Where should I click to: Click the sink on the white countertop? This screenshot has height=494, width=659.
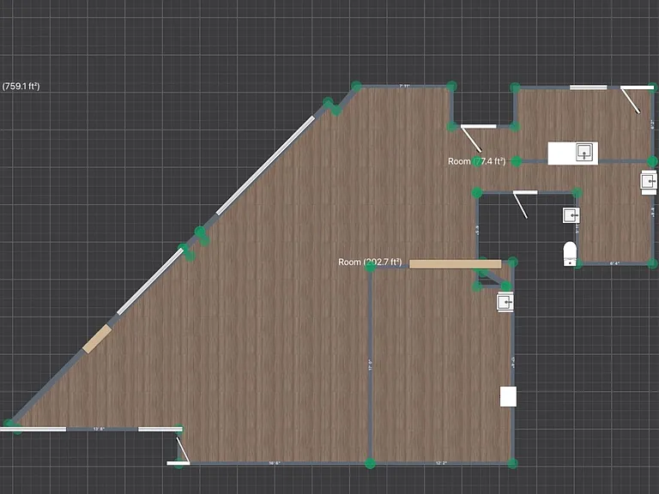click(x=584, y=152)
